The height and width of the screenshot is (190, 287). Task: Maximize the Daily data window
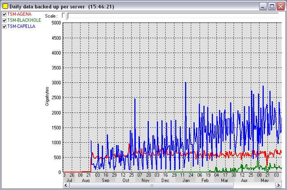(x=272, y=7)
